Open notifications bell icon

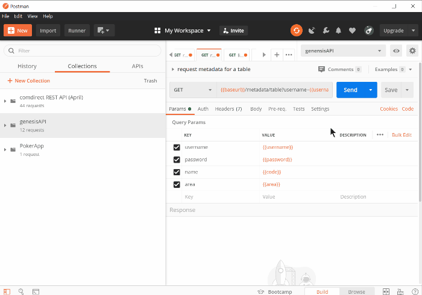[338, 31]
